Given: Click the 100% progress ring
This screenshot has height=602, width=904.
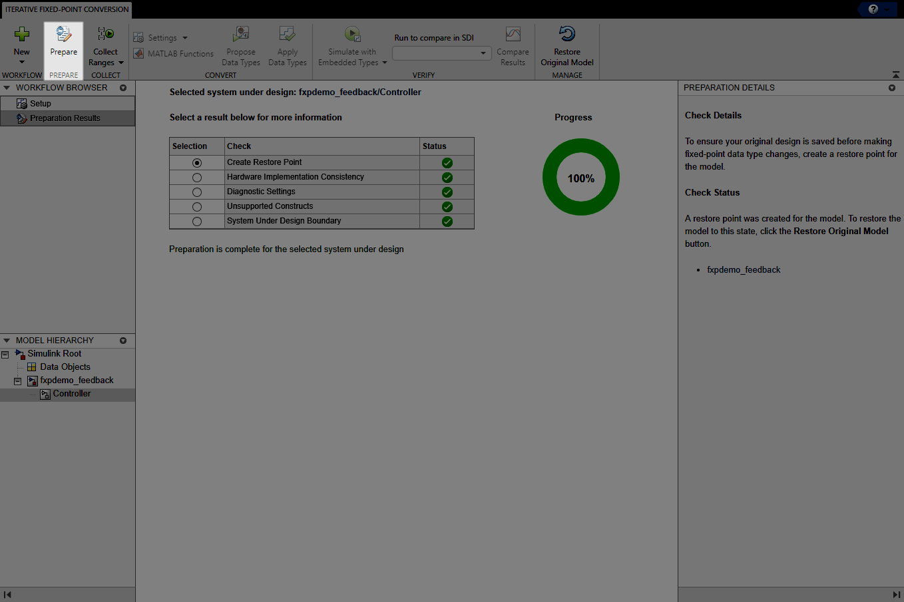Looking at the screenshot, I should pyautogui.click(x=580, y=177).
